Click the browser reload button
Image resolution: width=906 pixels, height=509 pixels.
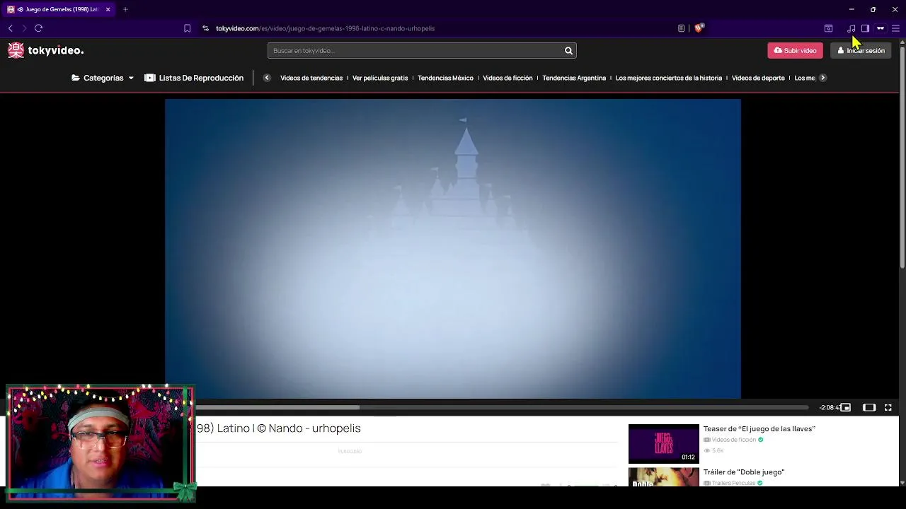coord(39,28)
